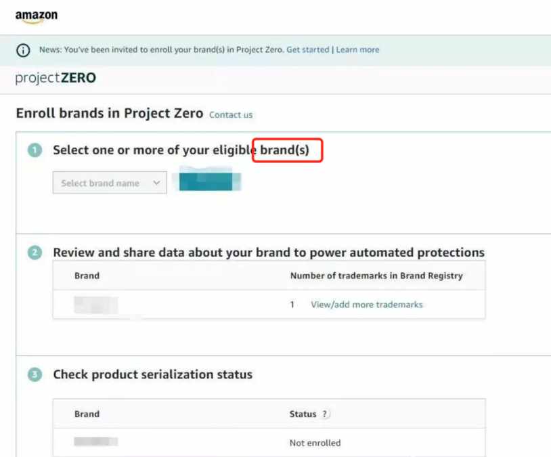Click the Not enrolled status text

[315, 443]
